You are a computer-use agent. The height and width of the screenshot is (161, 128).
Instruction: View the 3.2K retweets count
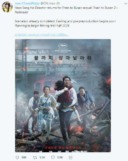click(x=42, y=157)
